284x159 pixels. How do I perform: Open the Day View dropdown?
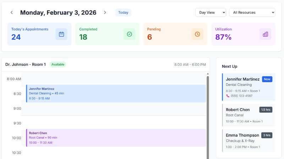211,12
